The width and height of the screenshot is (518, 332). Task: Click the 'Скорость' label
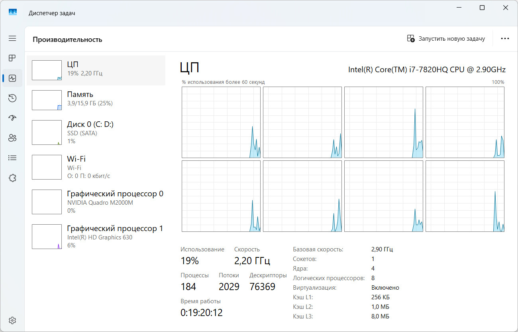[x=247, y=249]
